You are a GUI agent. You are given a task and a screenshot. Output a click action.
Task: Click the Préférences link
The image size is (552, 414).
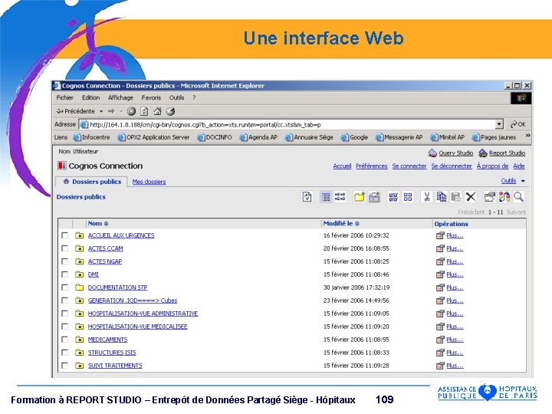pos(371,166)
